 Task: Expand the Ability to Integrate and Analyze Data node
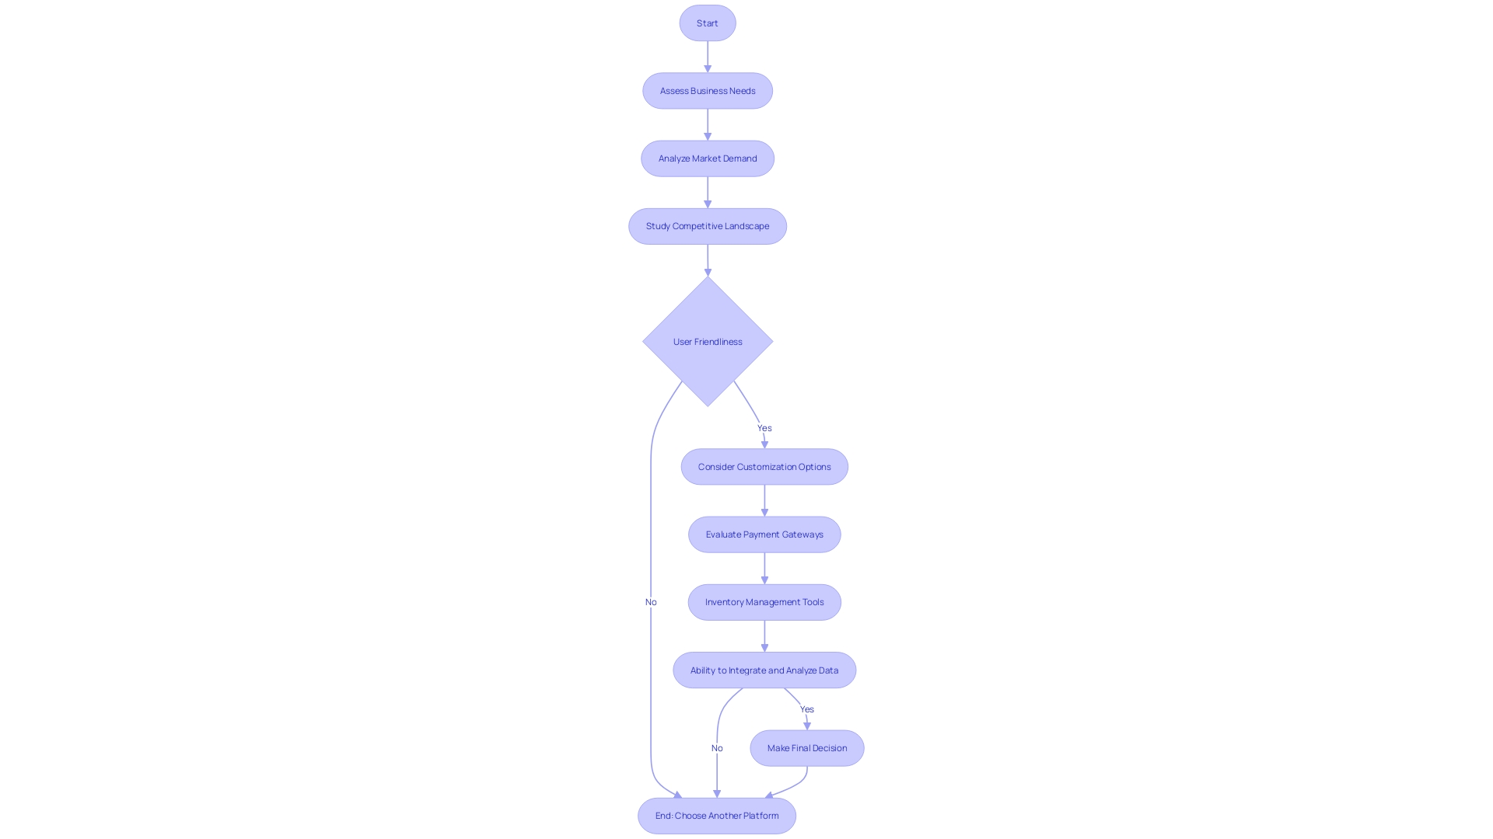[x=764, y=670]
